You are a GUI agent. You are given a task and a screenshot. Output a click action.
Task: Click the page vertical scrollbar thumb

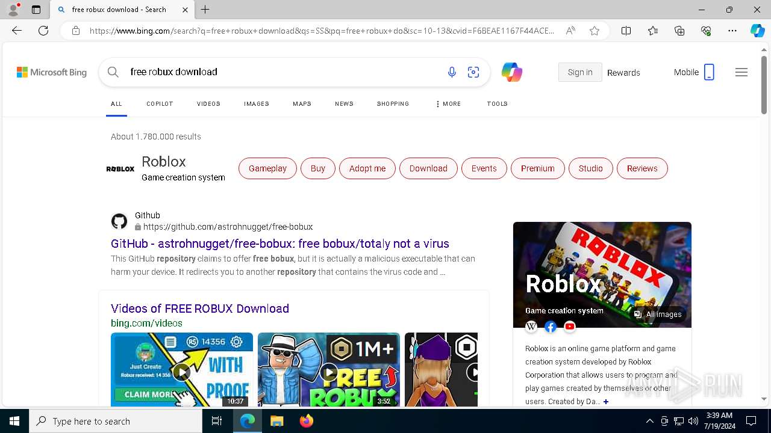[764, 85]
